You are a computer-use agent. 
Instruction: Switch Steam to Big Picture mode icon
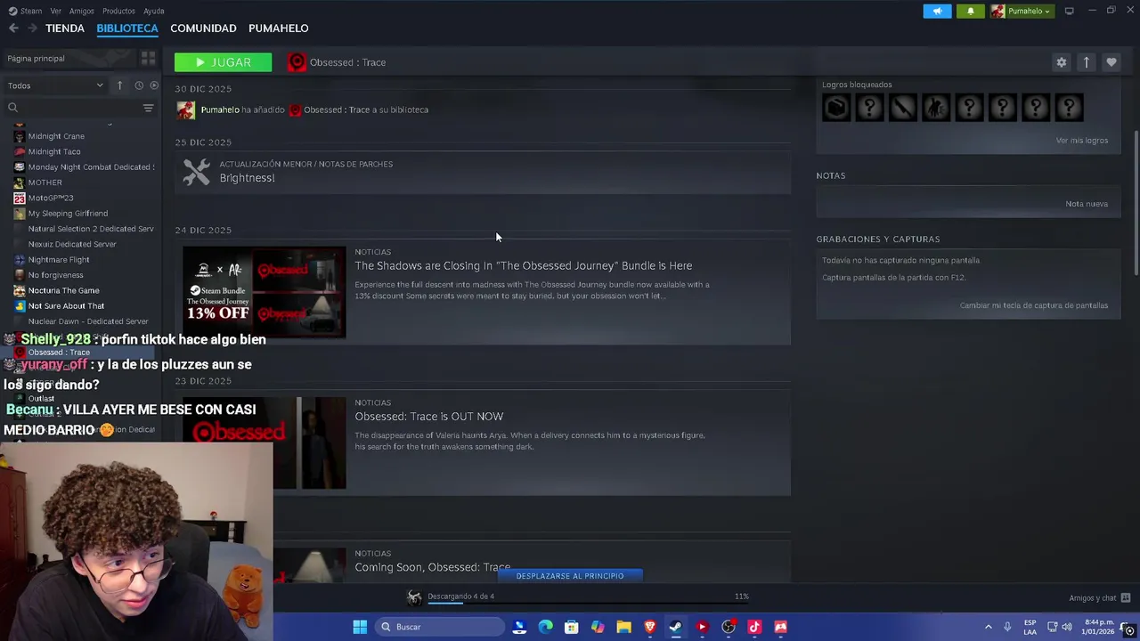click(x=1069, y=11)
